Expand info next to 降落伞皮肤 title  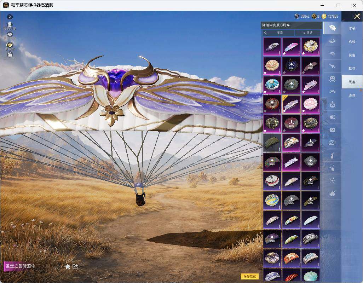coord(288,25)
